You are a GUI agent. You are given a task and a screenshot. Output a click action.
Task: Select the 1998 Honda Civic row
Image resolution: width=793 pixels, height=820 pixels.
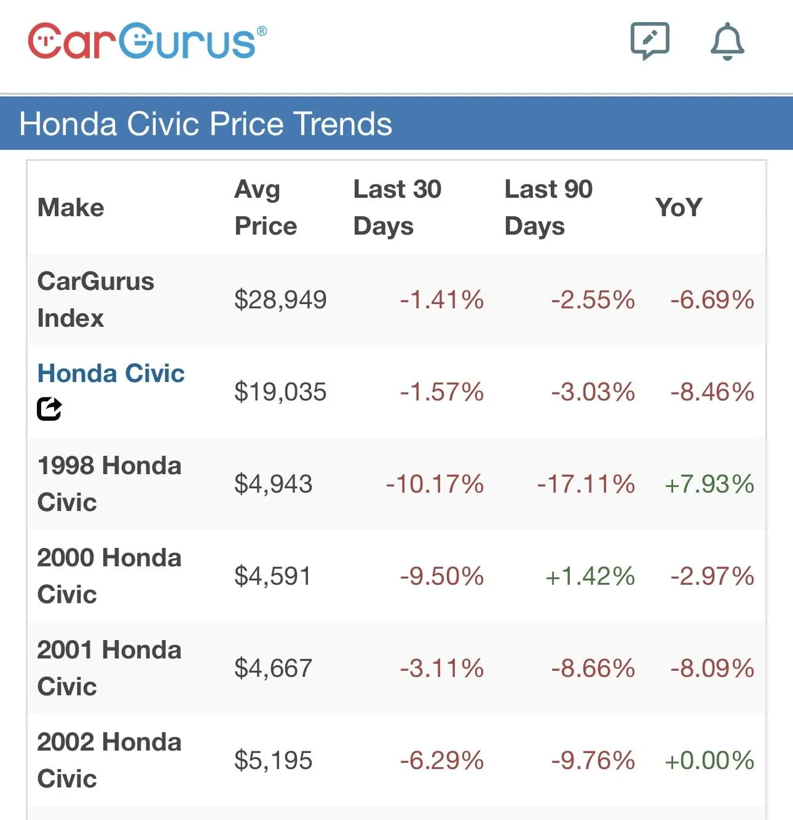click(109, 484)
